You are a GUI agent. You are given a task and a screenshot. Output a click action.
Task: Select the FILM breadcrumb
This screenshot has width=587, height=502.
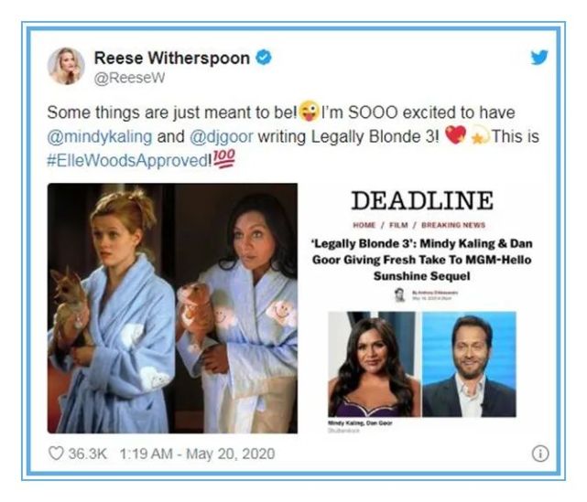point(398,225)
